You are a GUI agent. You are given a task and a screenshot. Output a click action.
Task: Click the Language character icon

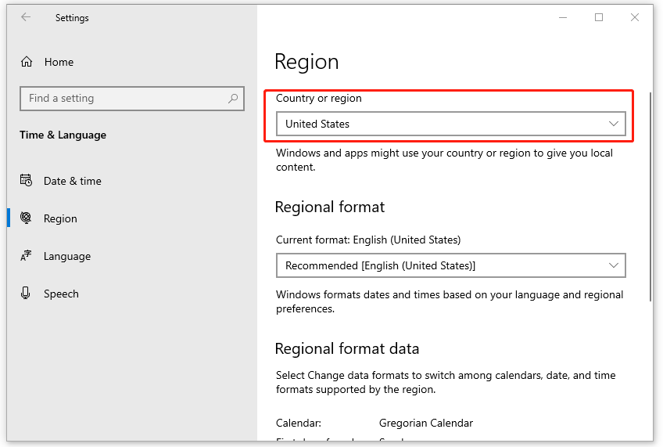[27, 256]
